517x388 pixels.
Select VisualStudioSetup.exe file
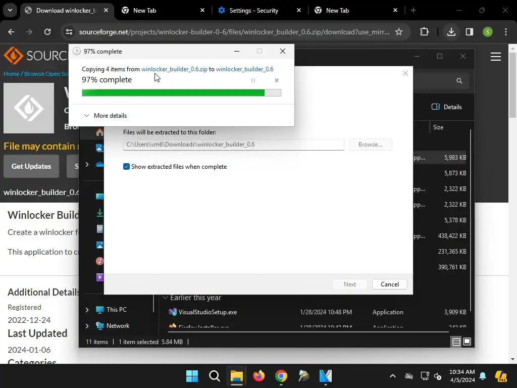coord(208,312)
